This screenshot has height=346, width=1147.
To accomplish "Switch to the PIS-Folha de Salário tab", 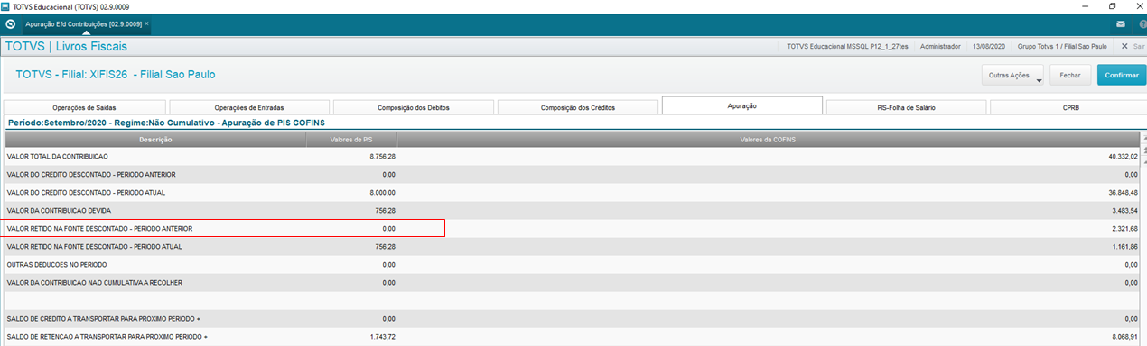I will click(906, 107).
